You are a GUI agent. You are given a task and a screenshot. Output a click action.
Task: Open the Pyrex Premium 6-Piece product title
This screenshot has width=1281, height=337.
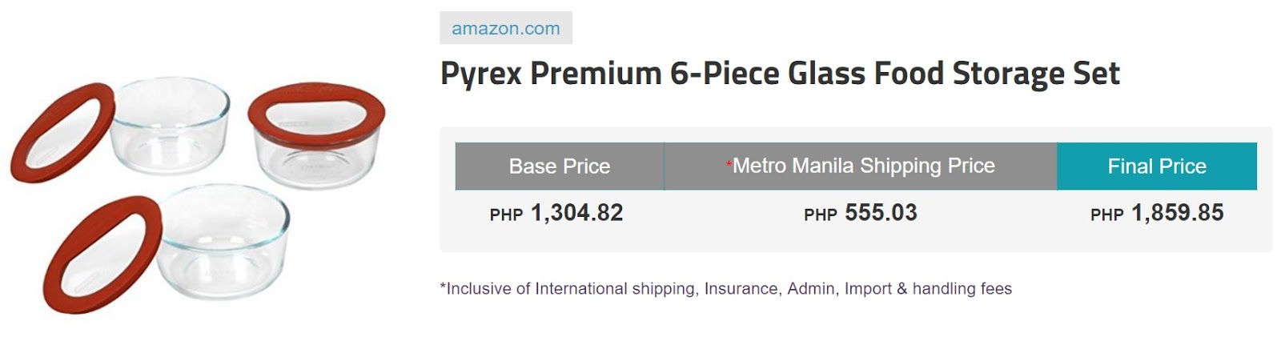click(780, 74)
